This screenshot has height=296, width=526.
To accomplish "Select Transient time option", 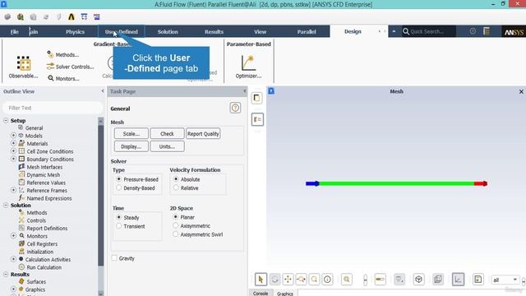I will pyautogui.click(x=118, y=226).
